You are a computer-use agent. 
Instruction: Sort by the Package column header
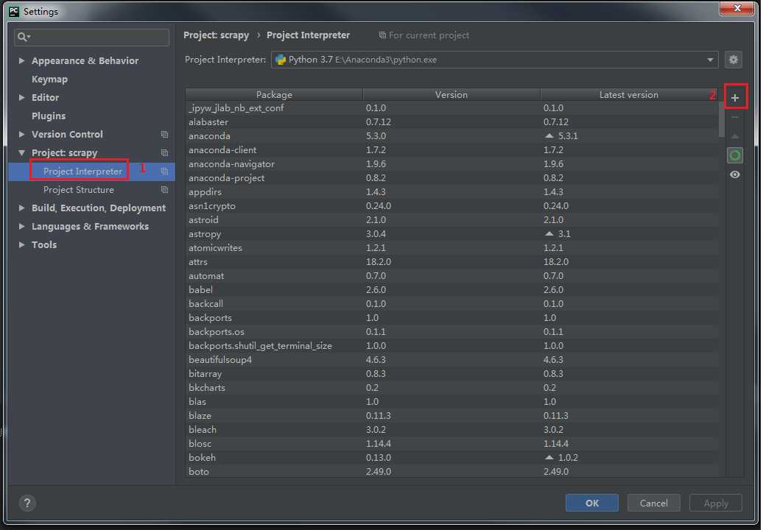[x=274, y=95]
